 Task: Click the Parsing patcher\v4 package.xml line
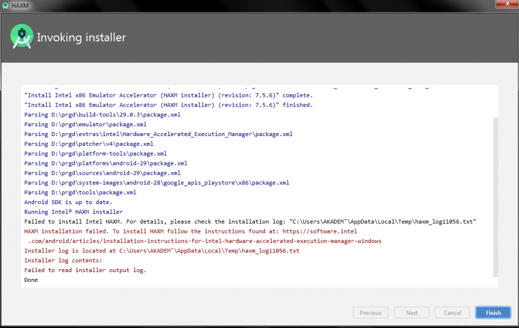click(x=89, y=144)
